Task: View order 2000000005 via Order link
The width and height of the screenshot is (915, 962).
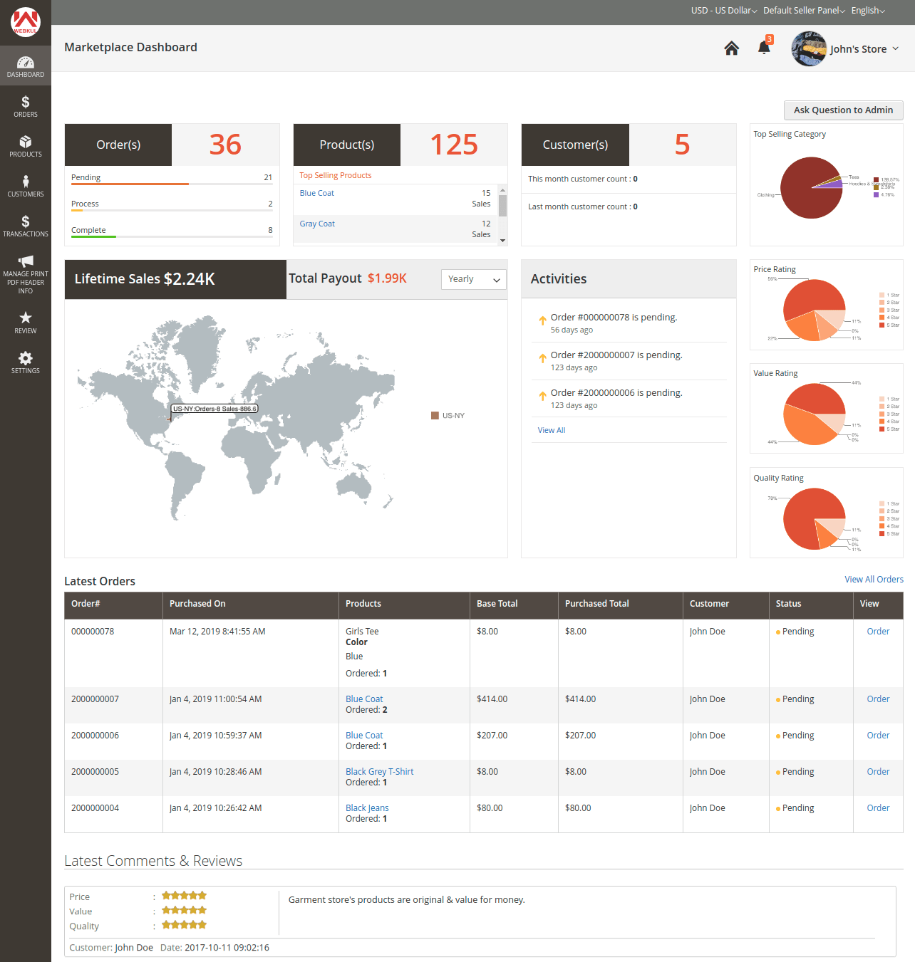Action: pyautogui.click(x=878, y=772)
